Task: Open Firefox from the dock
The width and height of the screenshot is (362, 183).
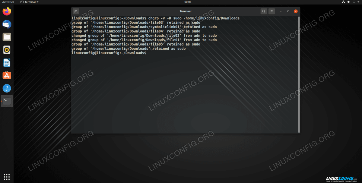Action: [7, 11]
